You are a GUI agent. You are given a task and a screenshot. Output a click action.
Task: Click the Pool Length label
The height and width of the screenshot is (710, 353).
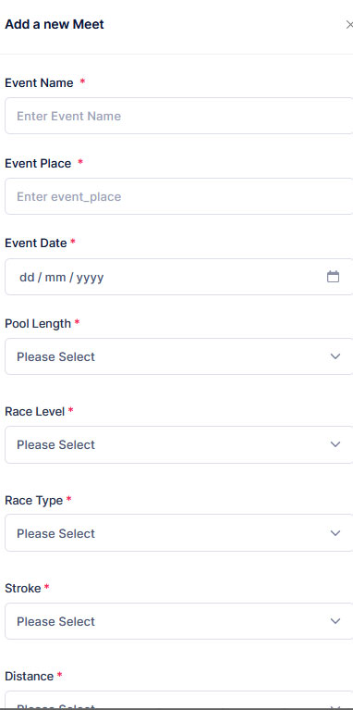click(x=38, y=324)
